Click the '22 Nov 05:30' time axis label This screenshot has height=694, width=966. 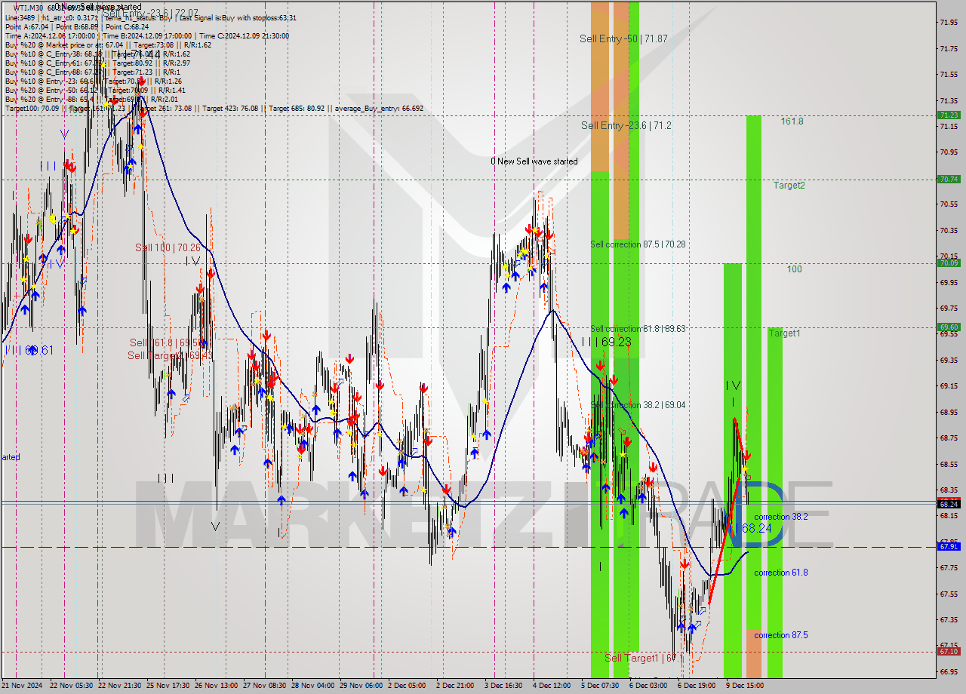click(71, 686)
